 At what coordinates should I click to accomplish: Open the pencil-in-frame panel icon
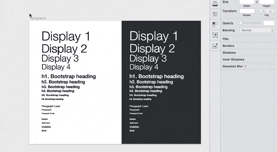click(x=215, y=35)
